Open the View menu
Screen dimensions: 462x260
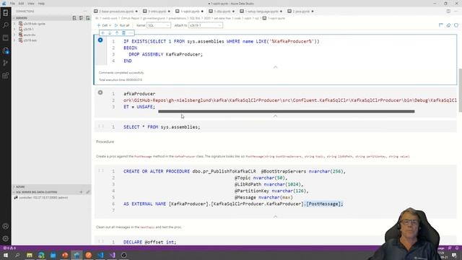(x=31, y=4)
